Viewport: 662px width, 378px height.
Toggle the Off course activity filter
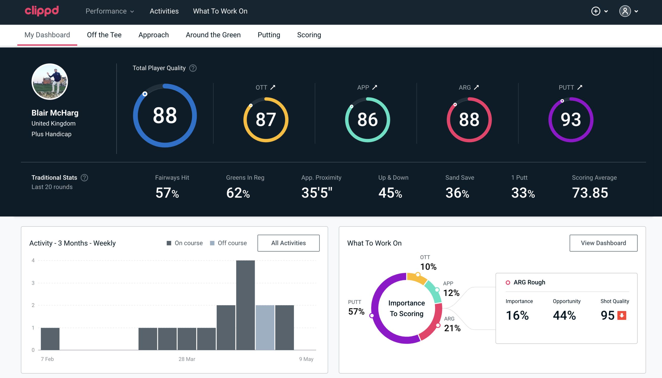227,243
